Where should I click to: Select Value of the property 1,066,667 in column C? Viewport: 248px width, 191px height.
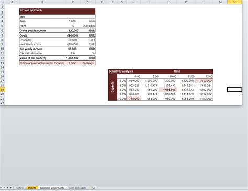click(73, 58)
